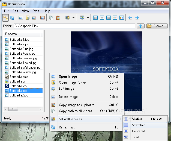Click the copy image to clipboard toolbar icon
171x141 pixels.
pyautogui.click(x=58, y=18)
